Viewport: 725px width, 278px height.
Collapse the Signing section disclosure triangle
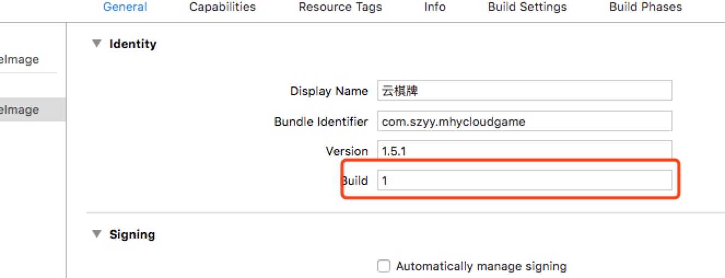pos(97,234)
